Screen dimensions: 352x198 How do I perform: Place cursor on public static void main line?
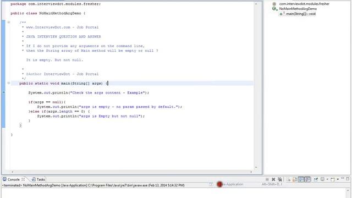63,83
